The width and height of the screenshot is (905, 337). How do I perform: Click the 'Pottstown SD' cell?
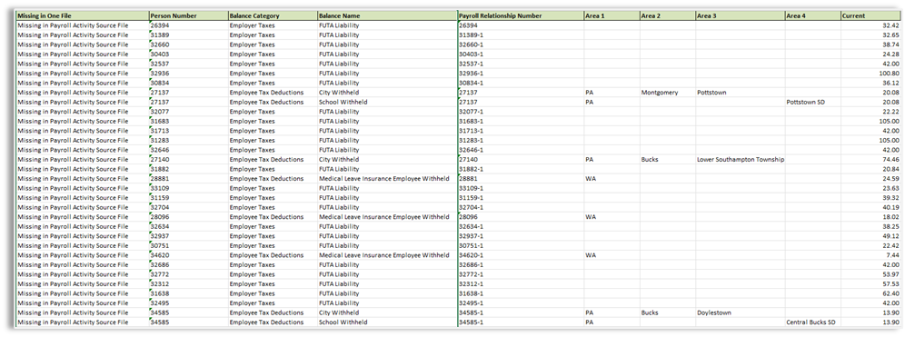point(812,102)
